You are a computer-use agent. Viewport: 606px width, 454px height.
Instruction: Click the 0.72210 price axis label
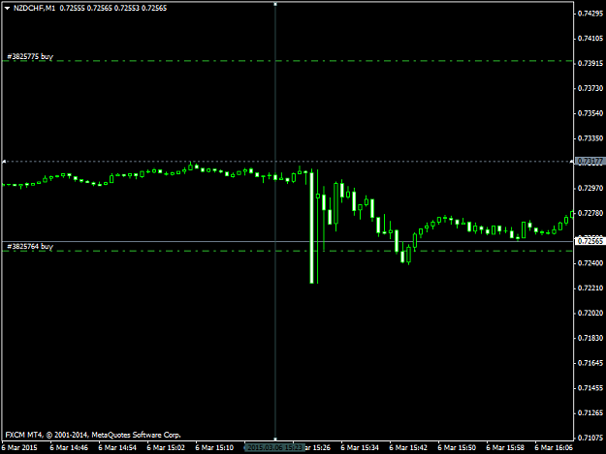(590, 288)
